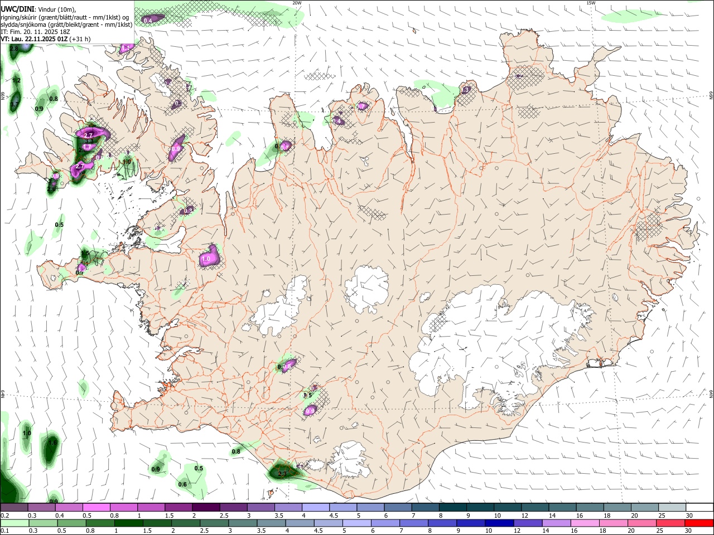This screenshot has width=714, height=535.
Task: Click the 2.8 precipitation value on the map
Action: 14,49
